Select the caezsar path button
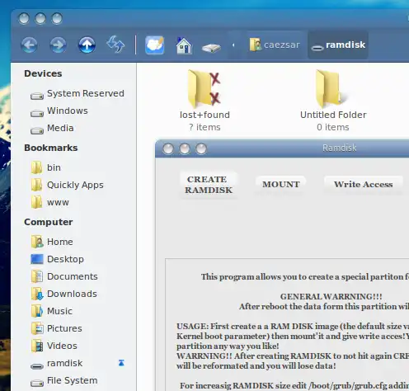The image size is (409, 391). [275, 45]
